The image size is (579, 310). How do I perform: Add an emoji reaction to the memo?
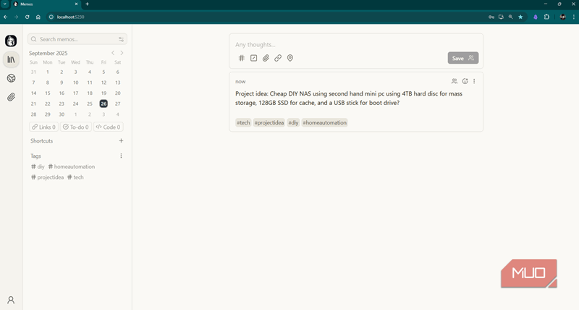(x=465, y=81)
